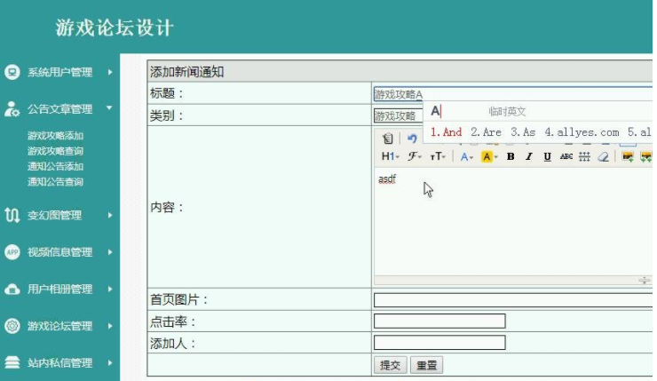Click the eraser remove-format icon
The height and width of the screenshot is (381, 657).
[x=603, y=157]
